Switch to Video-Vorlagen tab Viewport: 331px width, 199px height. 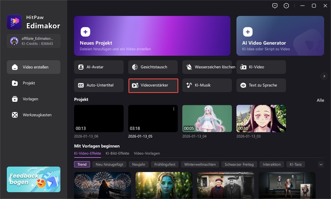(x=146, y=153)
